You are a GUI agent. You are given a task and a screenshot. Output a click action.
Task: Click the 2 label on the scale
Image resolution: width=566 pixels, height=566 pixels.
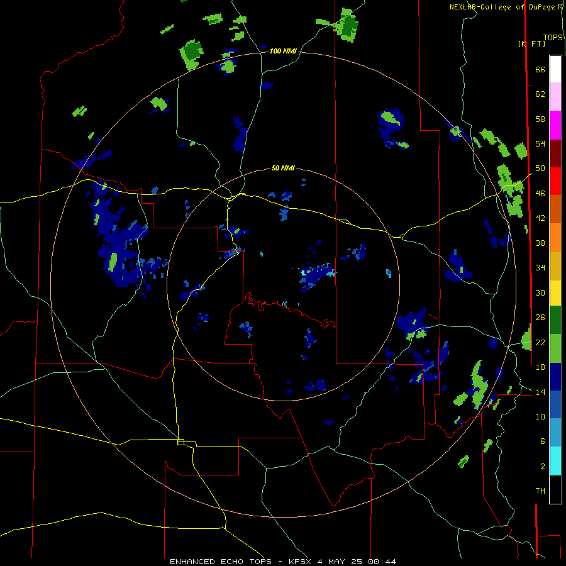[x=542, y=467]
